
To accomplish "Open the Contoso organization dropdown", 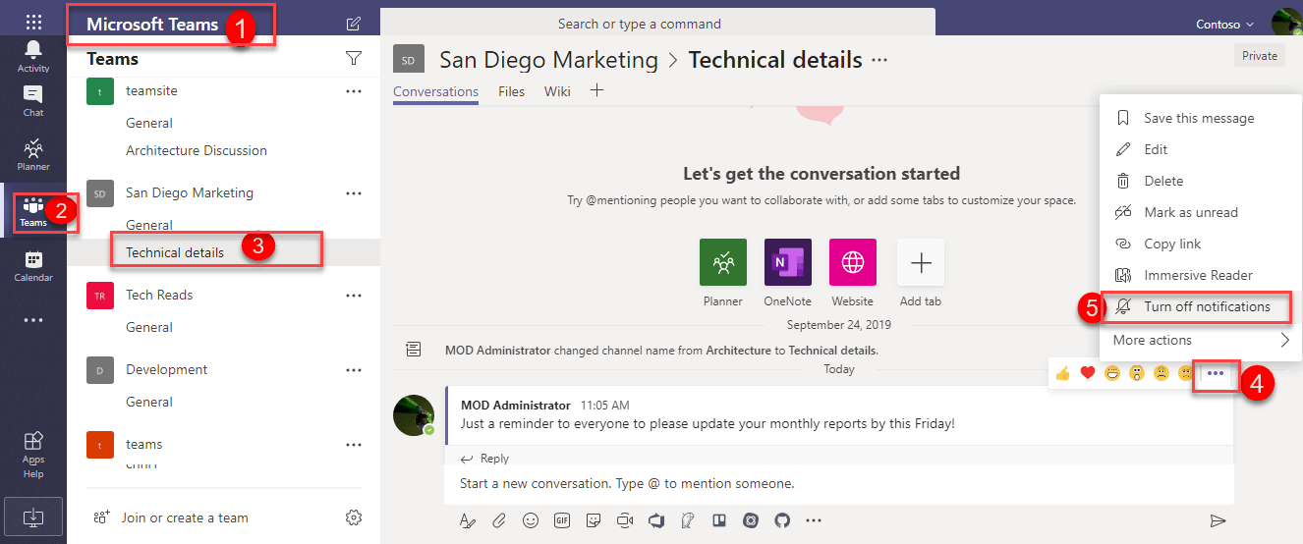I will 1224,24.
